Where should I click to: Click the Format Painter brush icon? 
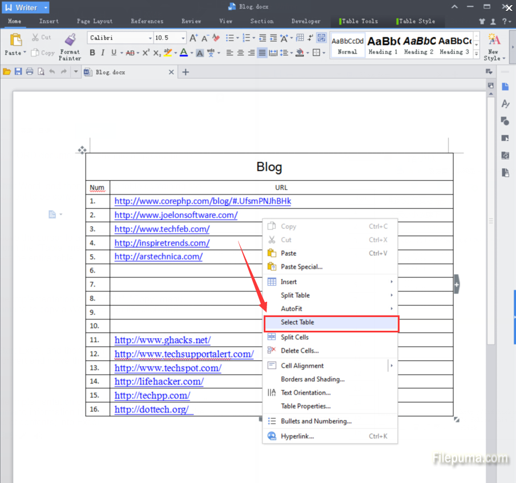[x=70, y=40]
